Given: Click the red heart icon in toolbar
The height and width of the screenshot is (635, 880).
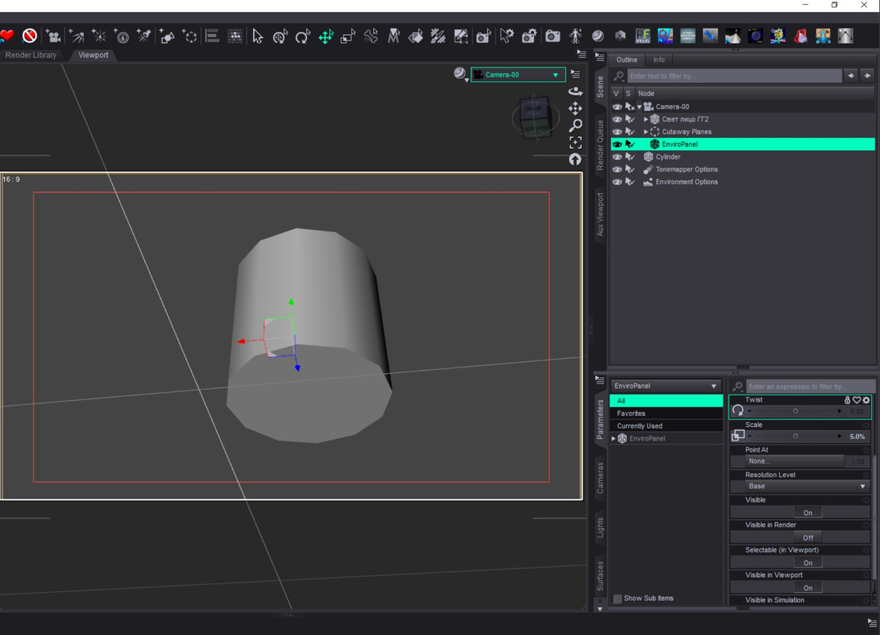Looking at the screenshot, I should [x=6, y=37].
